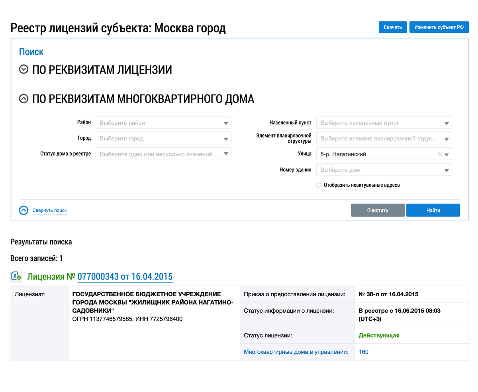Click the Изменить субъект РФ button

click(x=439, y=27)
